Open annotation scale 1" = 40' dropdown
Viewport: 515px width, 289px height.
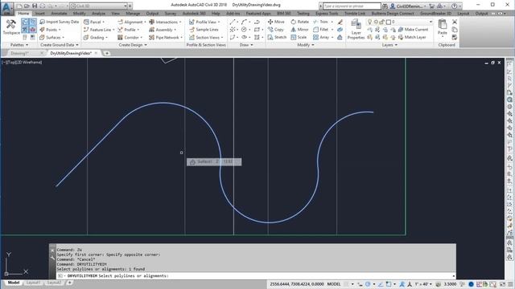(x=423, y=284)
